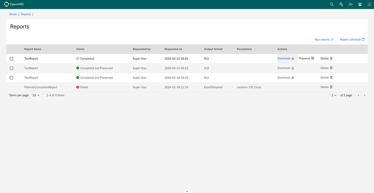374x193 pixels.
Task: Click the Status column header
Action: pos(80,49)
